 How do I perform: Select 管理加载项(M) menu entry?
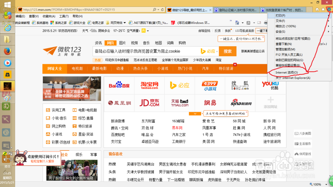[299, 49]
